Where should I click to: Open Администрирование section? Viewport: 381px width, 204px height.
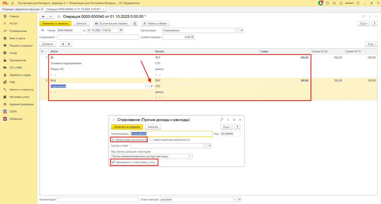click(21, 104)
